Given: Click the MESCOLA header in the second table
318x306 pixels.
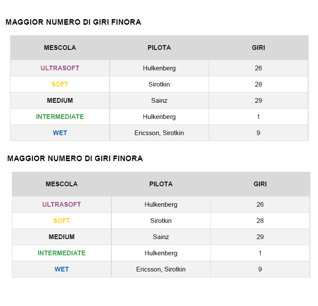Looking at the screenshot, I should 62,184.
